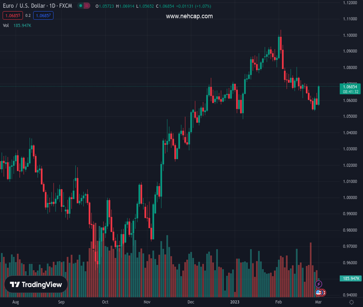The width and height of the screenshot is (363, 307).
Task: Open the TradingView logo link
Action: pos(36,285)
